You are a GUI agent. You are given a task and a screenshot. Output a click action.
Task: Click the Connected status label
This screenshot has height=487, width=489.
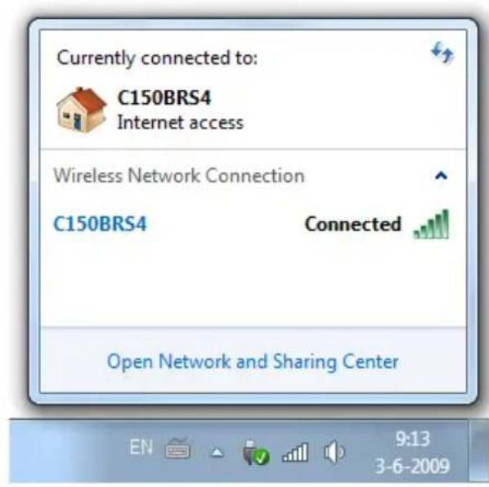(353, 224)
